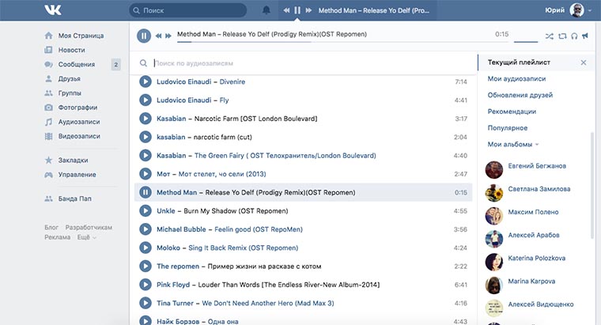Screen dimensions: 601x325
Task: Play Ludovico Einaudi – Divenire
Action: click(146, 81)
